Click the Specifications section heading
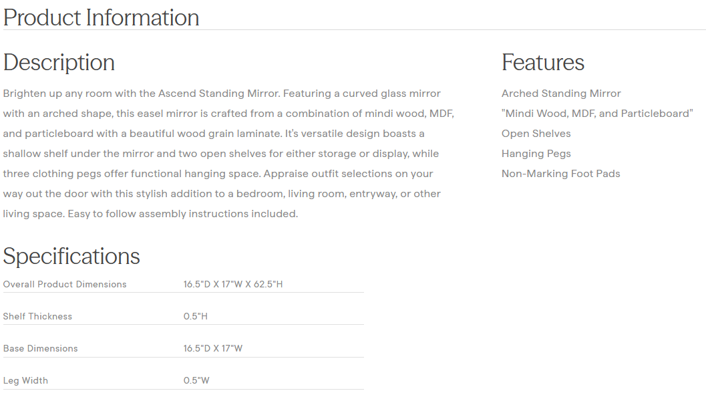This screenshot has height=403, width=706. click(71, 256)
